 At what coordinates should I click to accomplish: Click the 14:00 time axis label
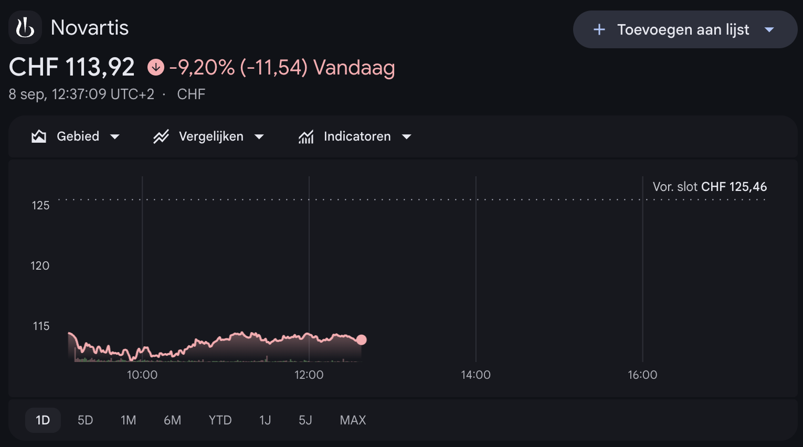coord(476,375)
